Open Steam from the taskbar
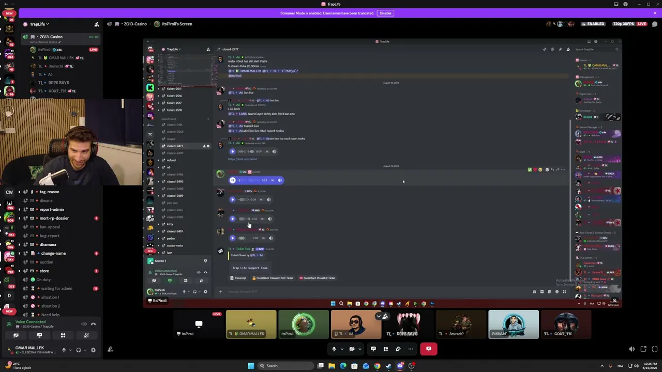662x372 pixels. click(388, 366)
